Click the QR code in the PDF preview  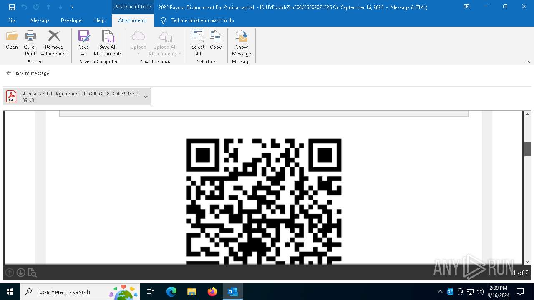(264, 202)
